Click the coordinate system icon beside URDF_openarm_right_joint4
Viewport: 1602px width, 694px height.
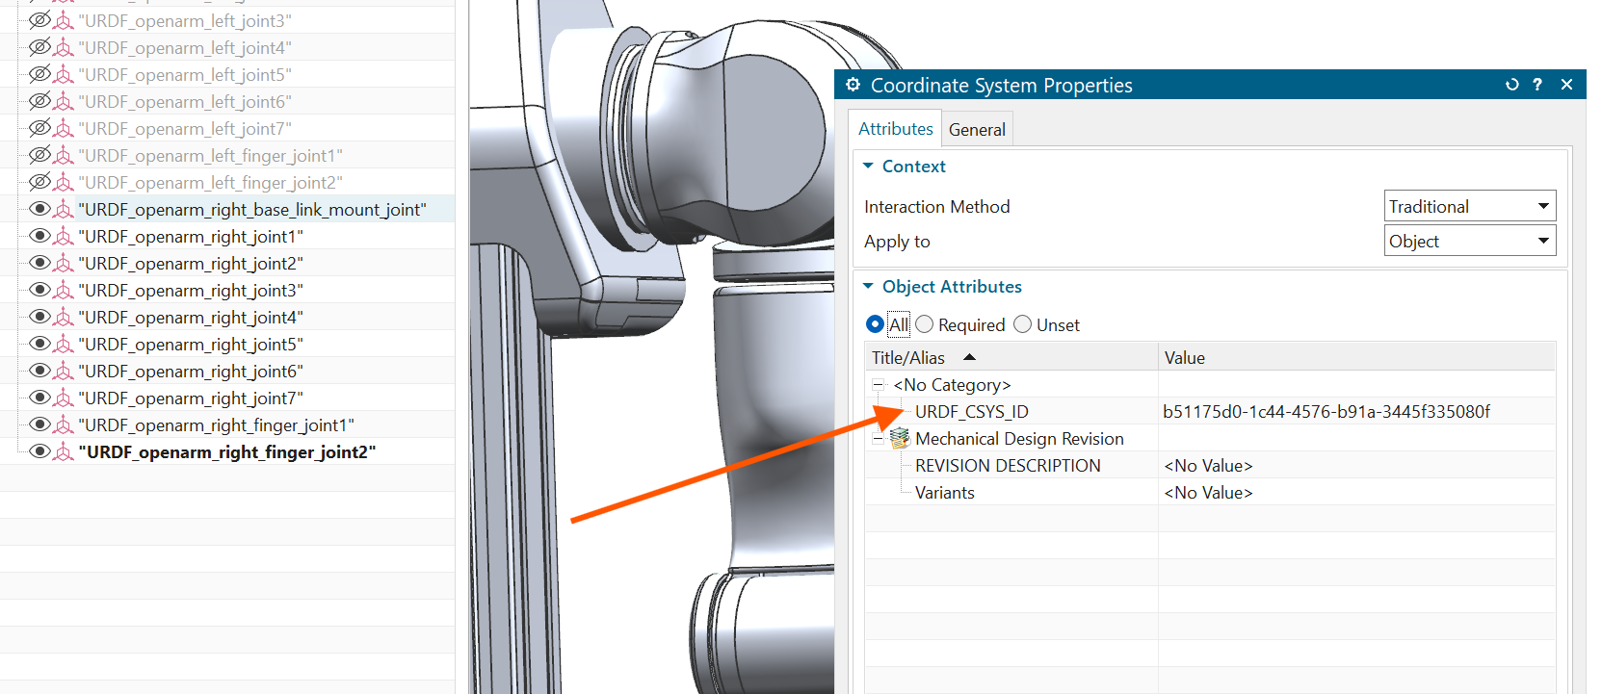point(65,317)
